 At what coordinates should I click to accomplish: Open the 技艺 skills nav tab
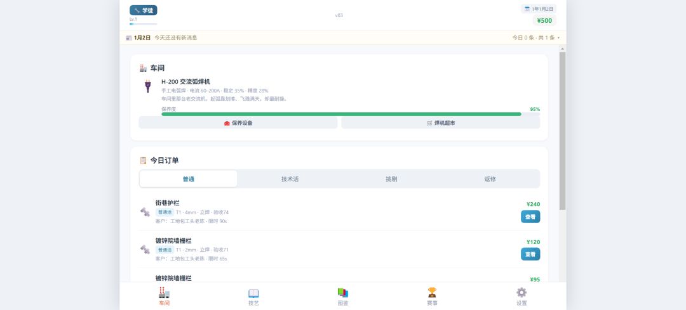(253, 297)
